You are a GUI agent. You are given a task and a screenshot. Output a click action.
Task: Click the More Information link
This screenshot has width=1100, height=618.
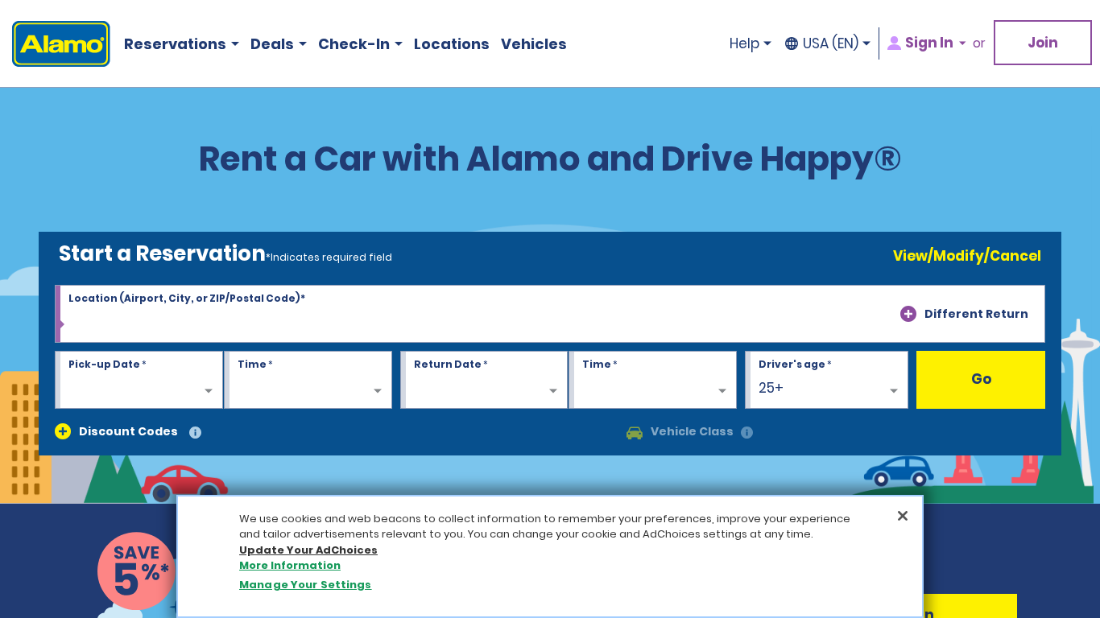290,566
